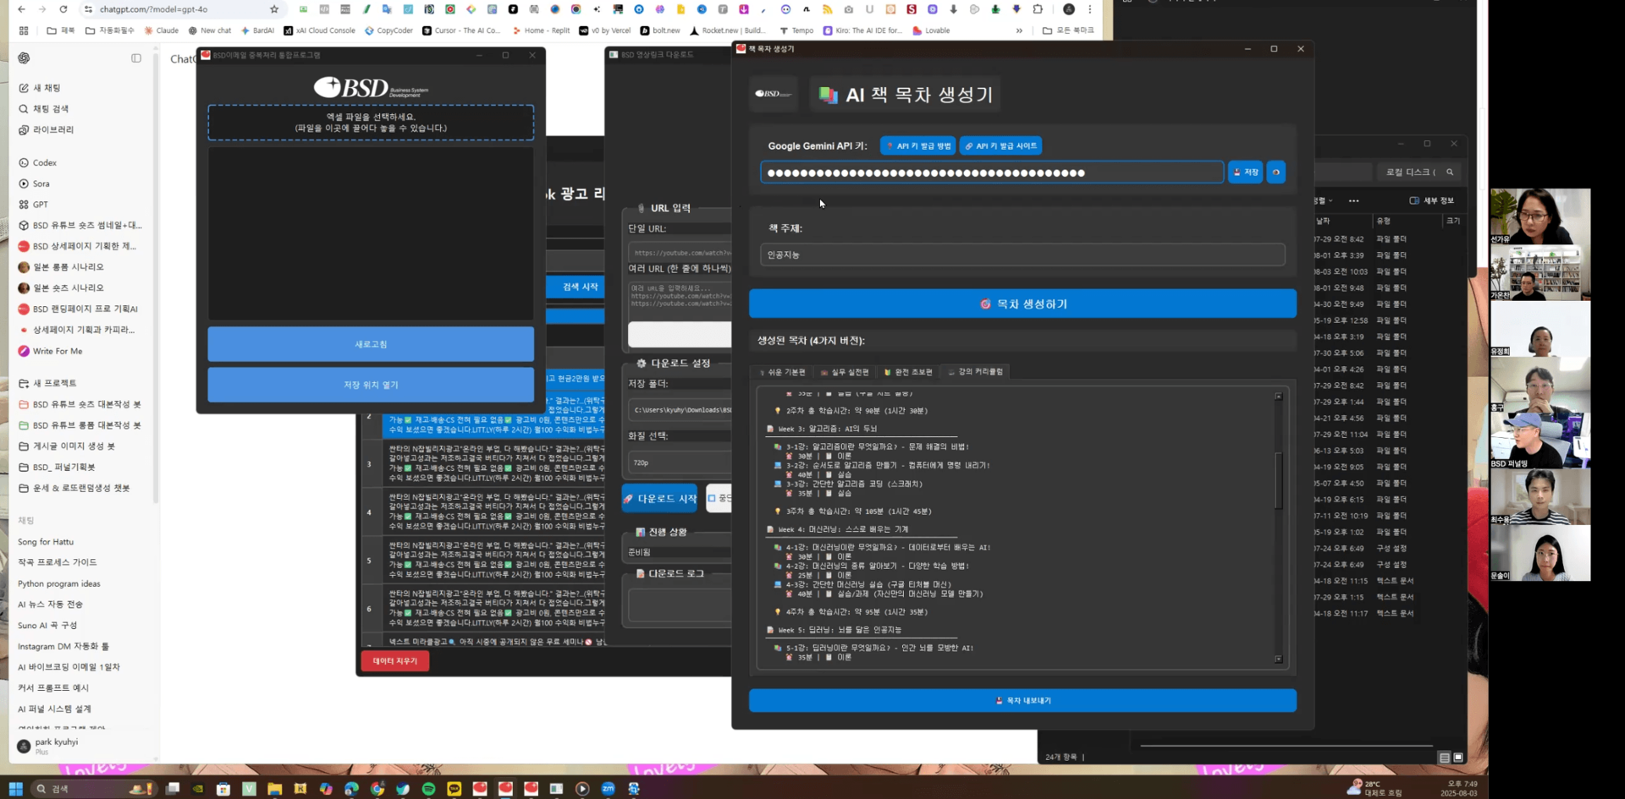Image resolution: width=1625 pixels, height=799 pixels.
Task: Open the Chrome extensions puzzle icon
Action: [1038, 9]
